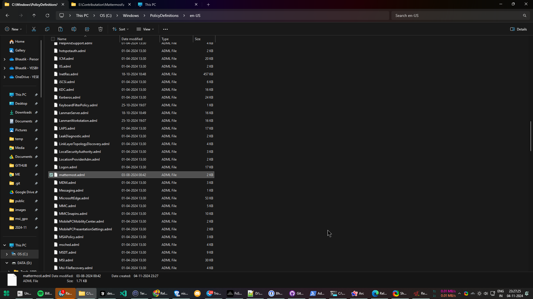Rename the selected file via Rename icon
The height and width of the screenshot is (299, 533).
click(x=74, y=29)
